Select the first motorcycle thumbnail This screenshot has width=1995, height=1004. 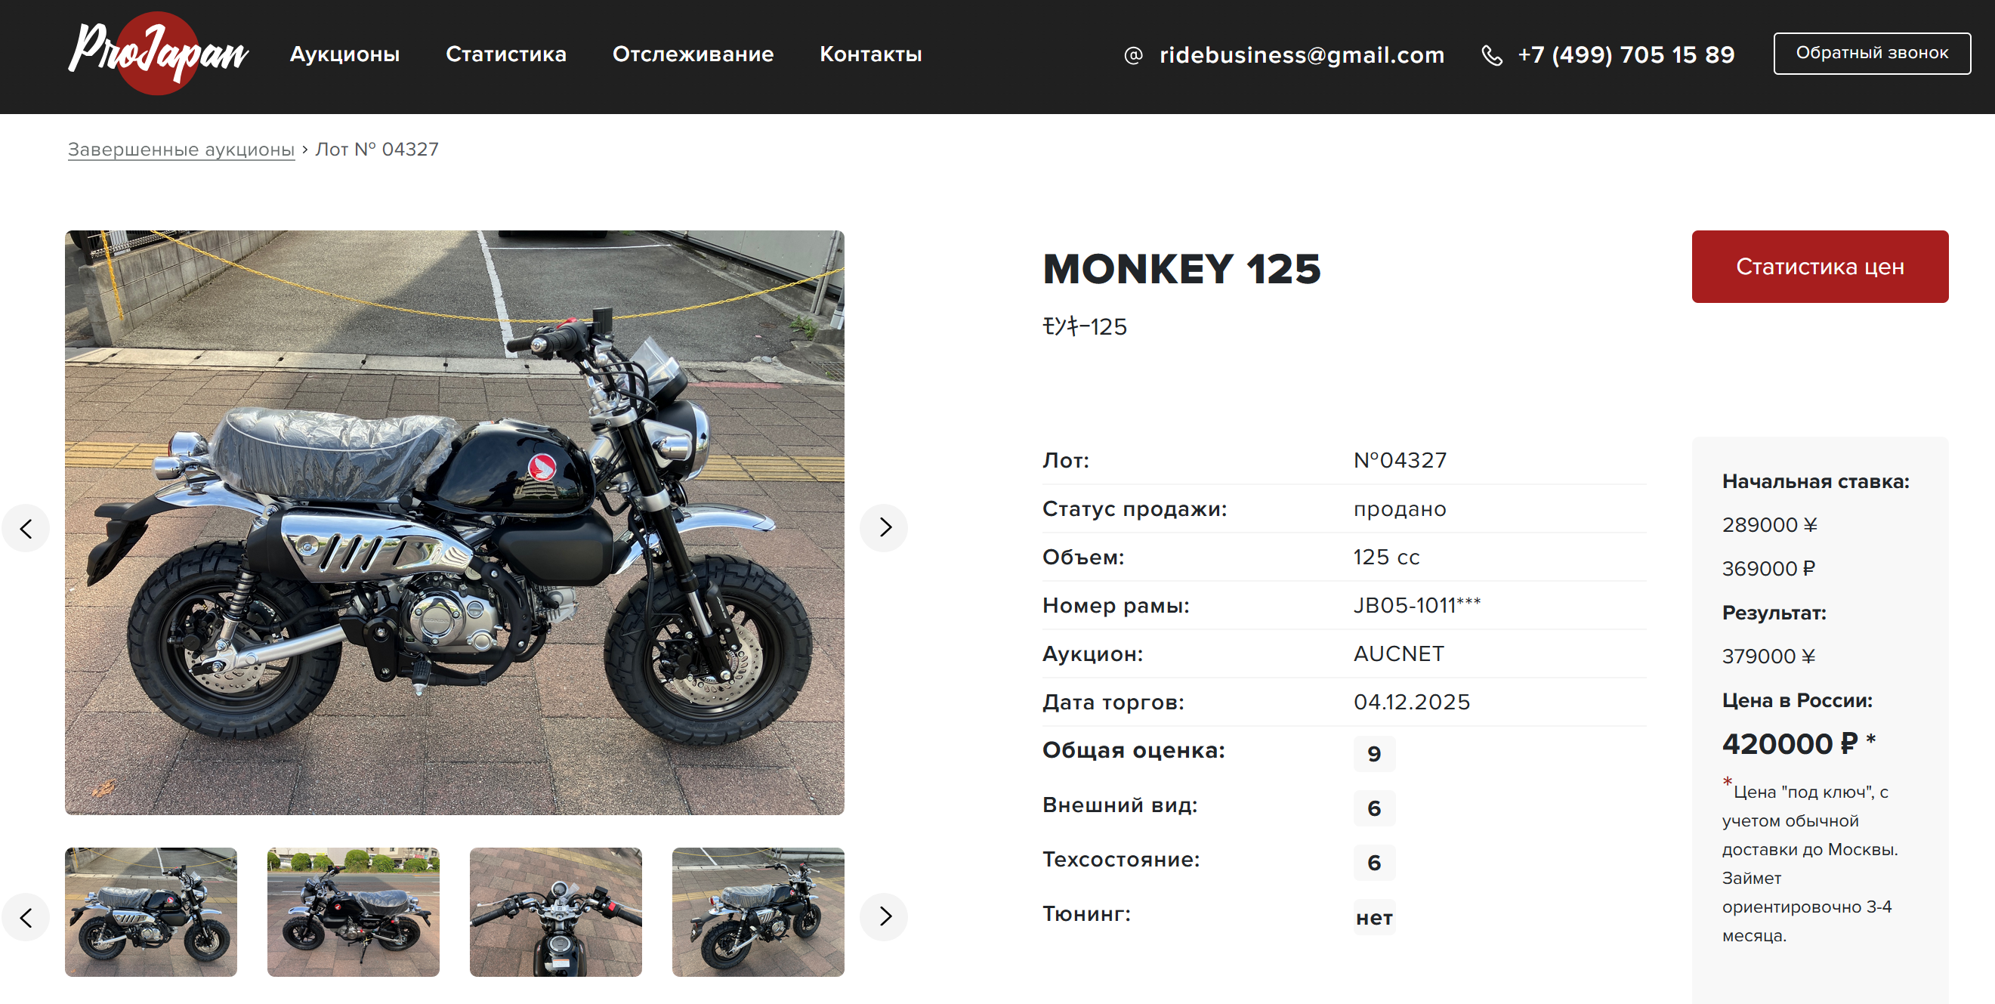[151, 911]
